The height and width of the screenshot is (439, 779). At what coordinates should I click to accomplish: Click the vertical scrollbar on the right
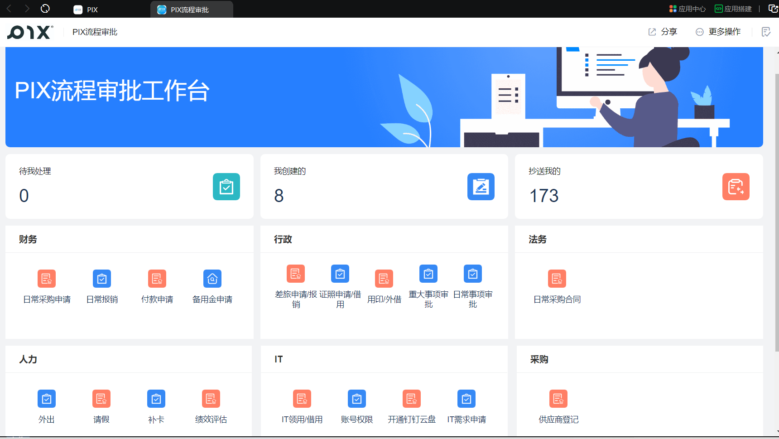[777, 213]
